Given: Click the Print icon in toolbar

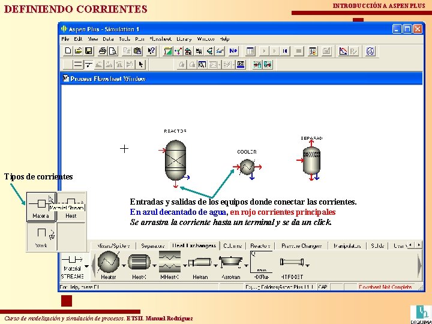Looking at the screenshot, I should tap(103, 51).
